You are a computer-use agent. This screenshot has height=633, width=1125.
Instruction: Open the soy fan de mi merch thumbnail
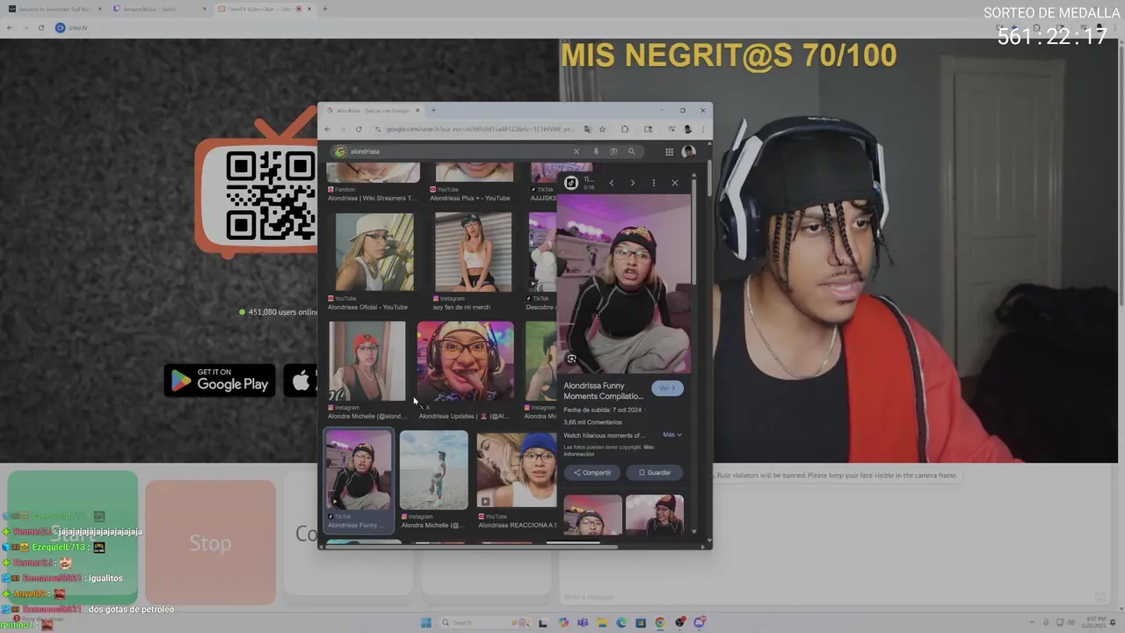pyautogui.click(x=473, y=251)
